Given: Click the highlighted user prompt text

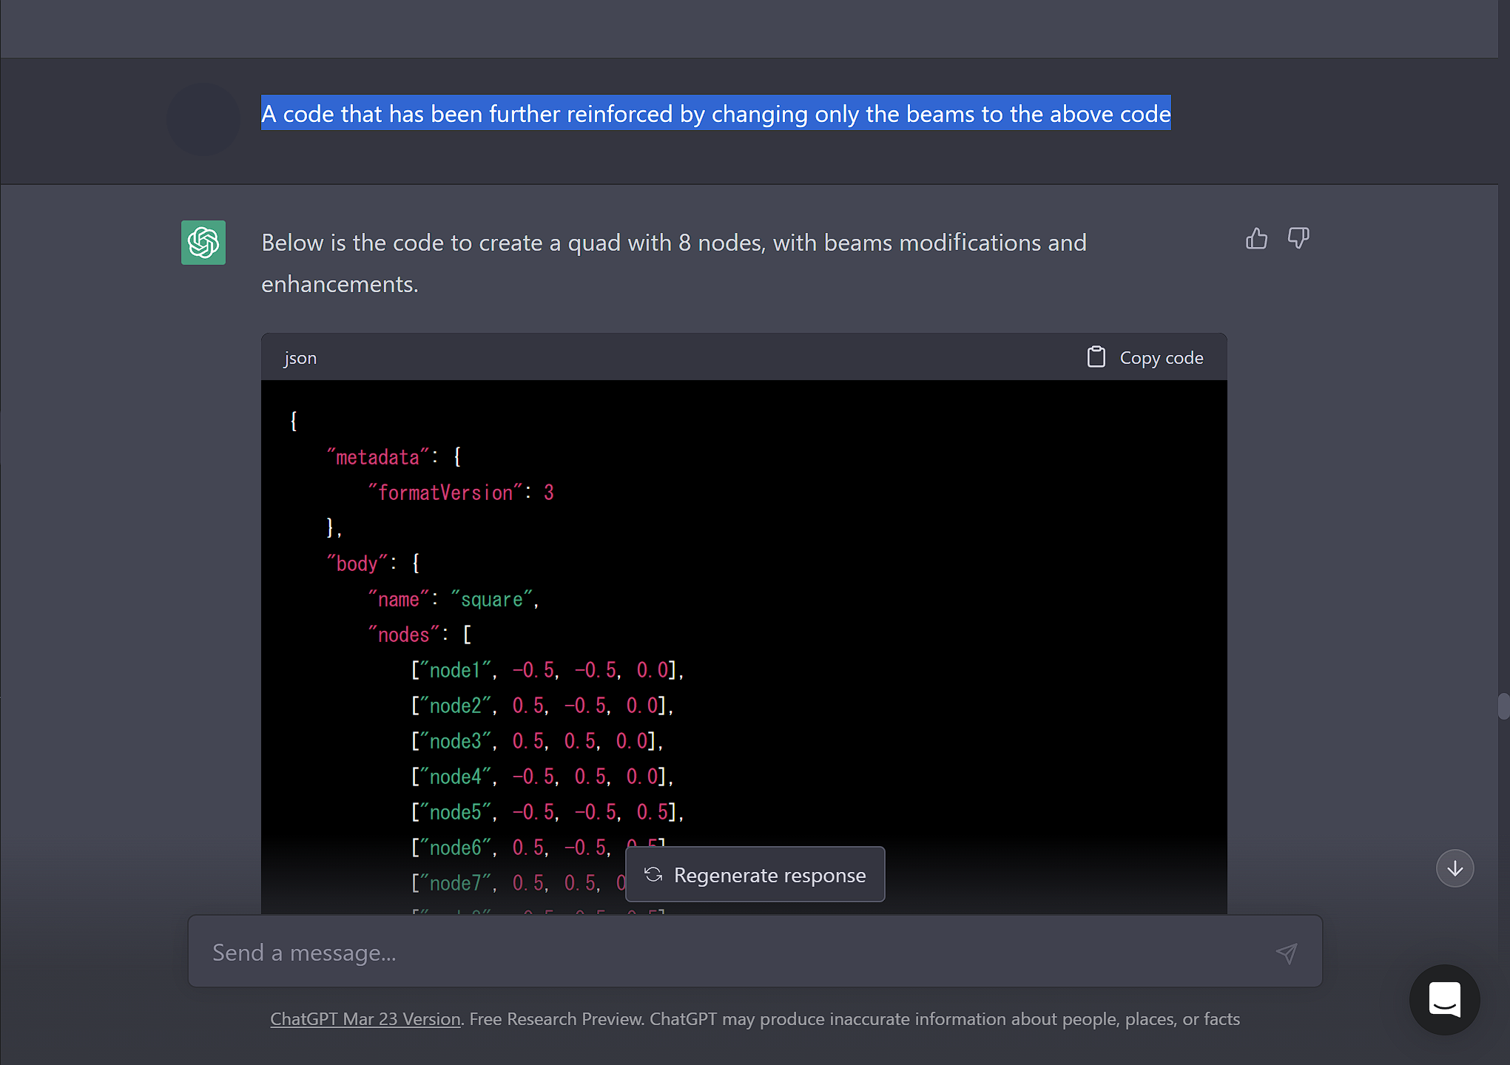Looking at the screenshot, I should (x=716, y=113).
